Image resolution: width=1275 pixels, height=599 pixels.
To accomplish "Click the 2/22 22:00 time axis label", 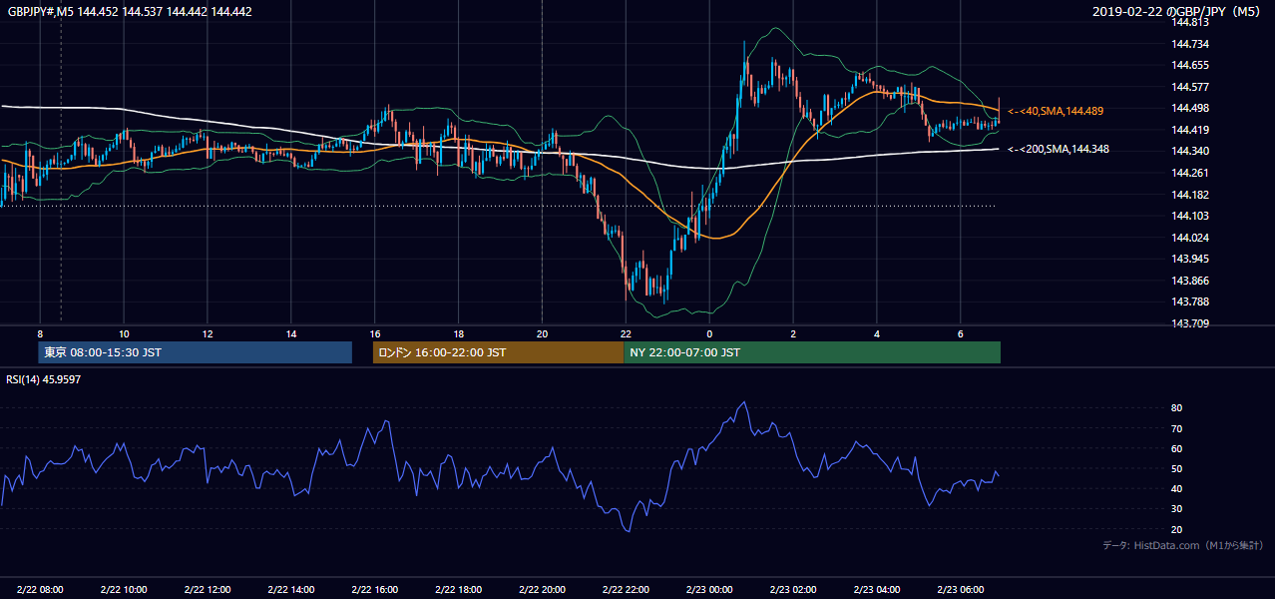I will click(627, 589).
